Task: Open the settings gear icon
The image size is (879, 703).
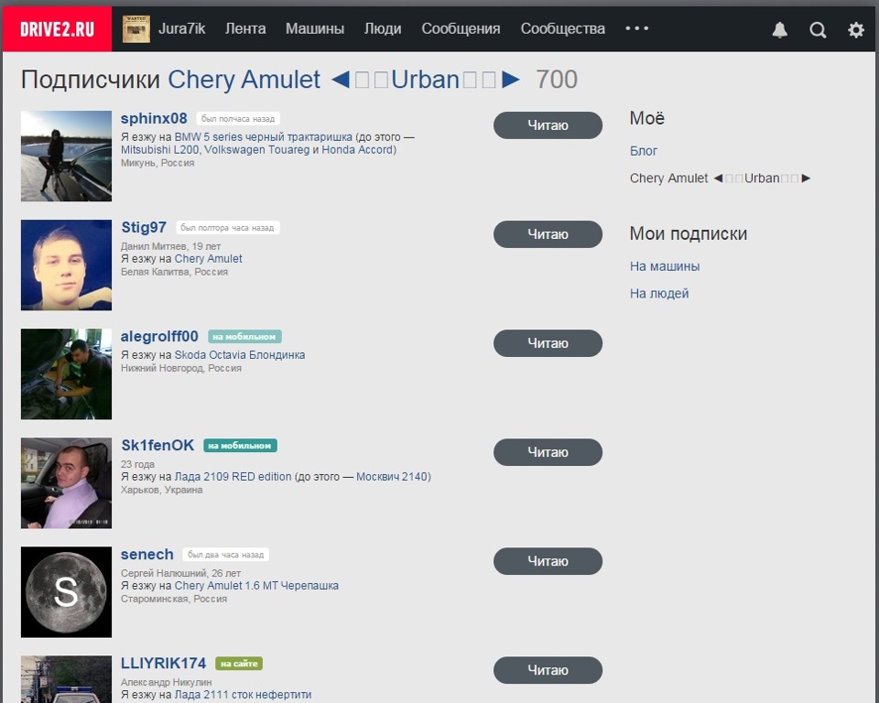Action: 856,29
